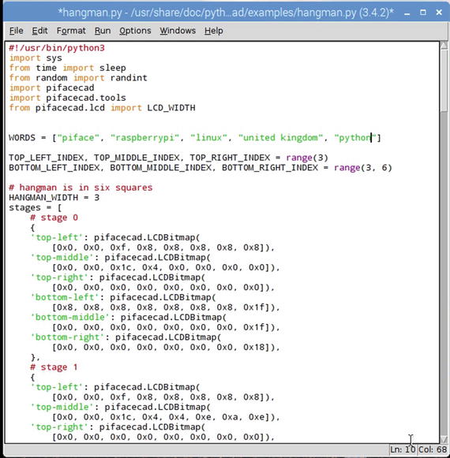Viewport: 450px width, 458px height.
Task: Click 'BOTTOM_MIDDLE_INDEX' identifier
Action: pos(160,168)
